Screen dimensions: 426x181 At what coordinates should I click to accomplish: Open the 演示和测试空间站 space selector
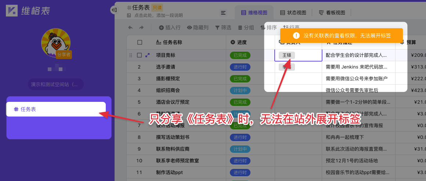pos(56,84)
